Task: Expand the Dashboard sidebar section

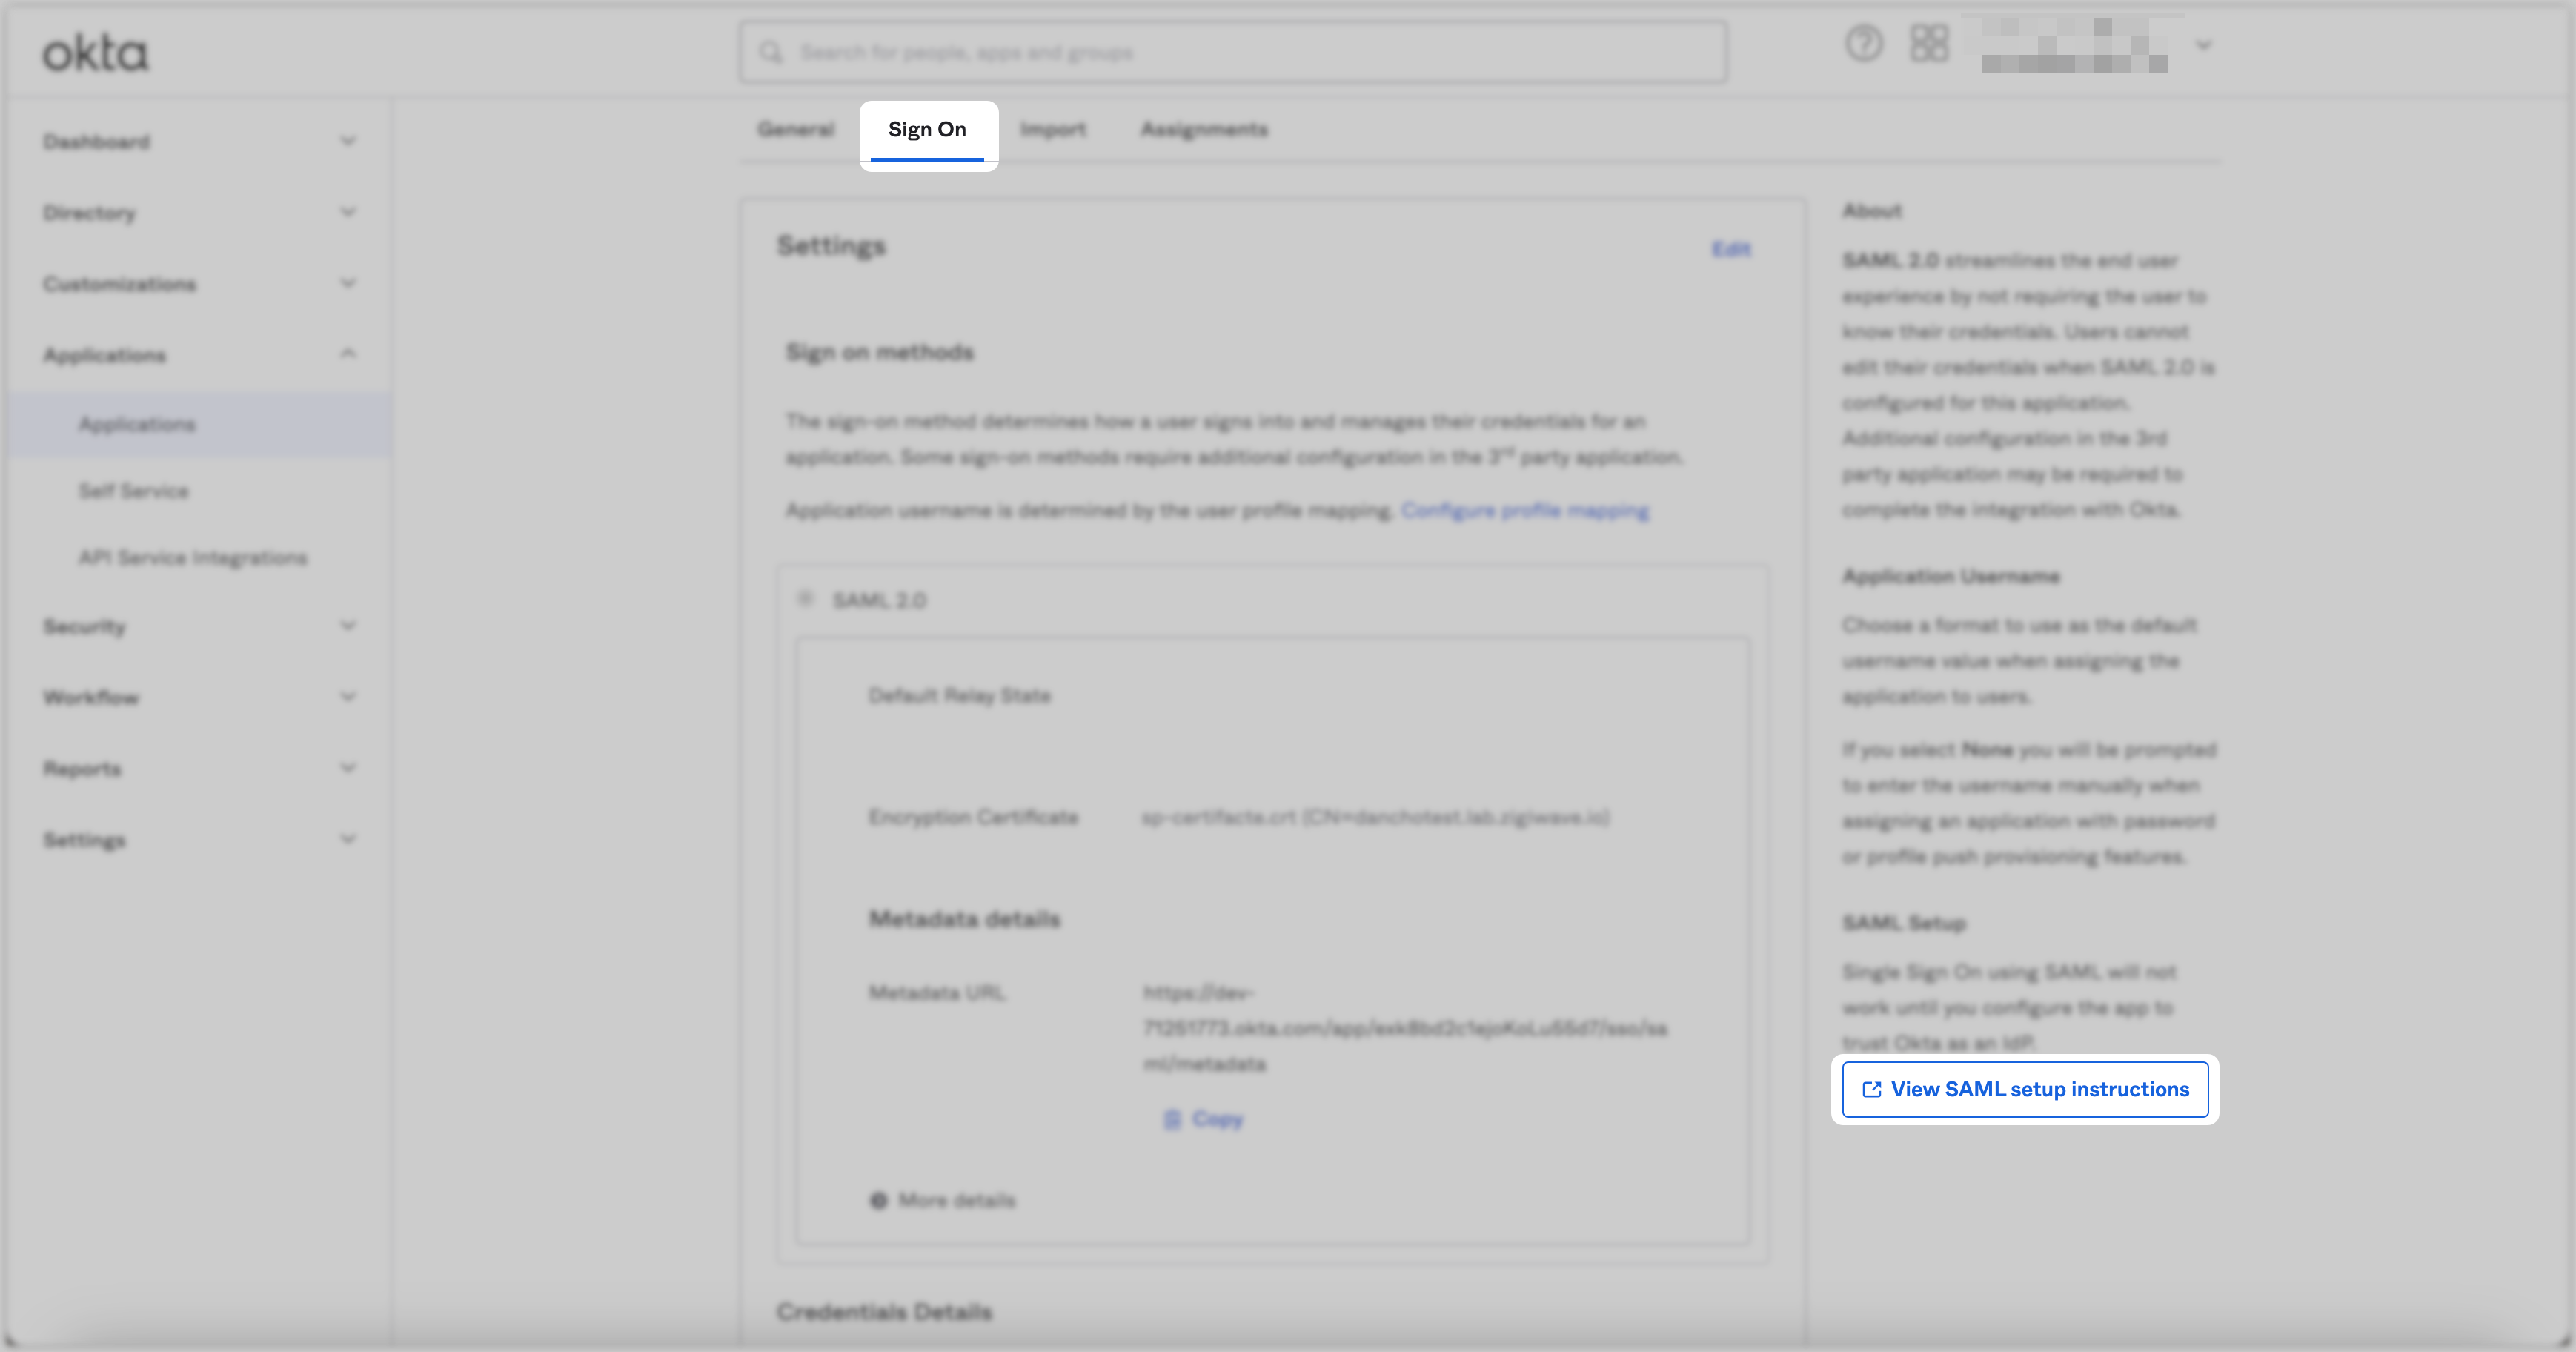Action: pyautogui.click(x=348, y=141)
